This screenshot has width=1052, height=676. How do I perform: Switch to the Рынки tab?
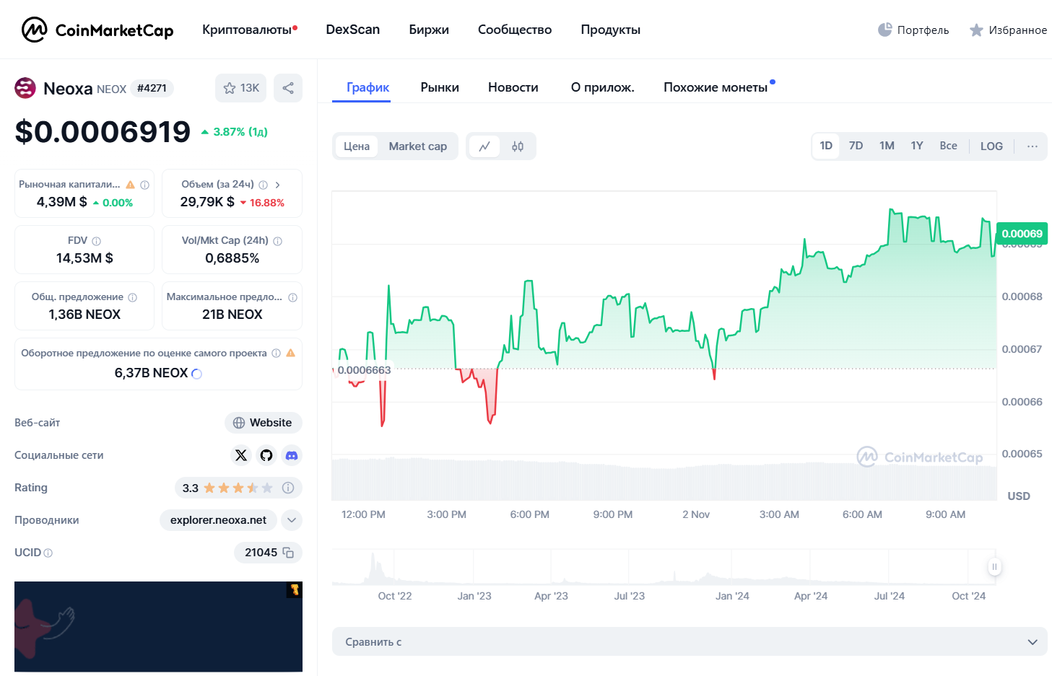[x=440, y=87]
